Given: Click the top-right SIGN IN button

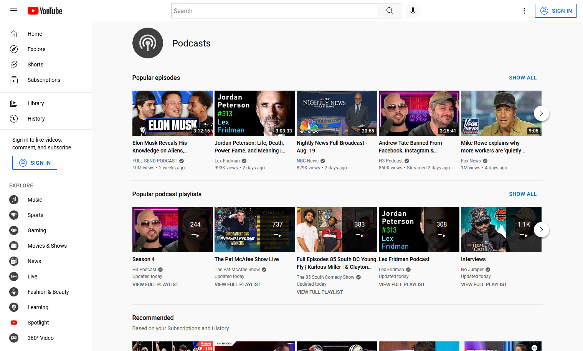Looking at the screenshot, I should 556,11.
